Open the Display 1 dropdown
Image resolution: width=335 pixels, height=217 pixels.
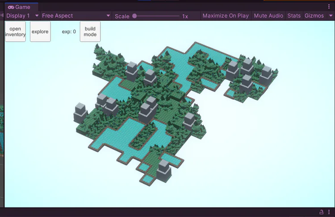pyautogui.click(x=22, y=16)
